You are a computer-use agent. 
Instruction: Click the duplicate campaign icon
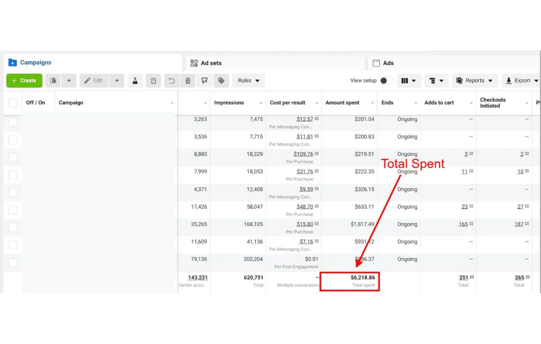point(53,81)
